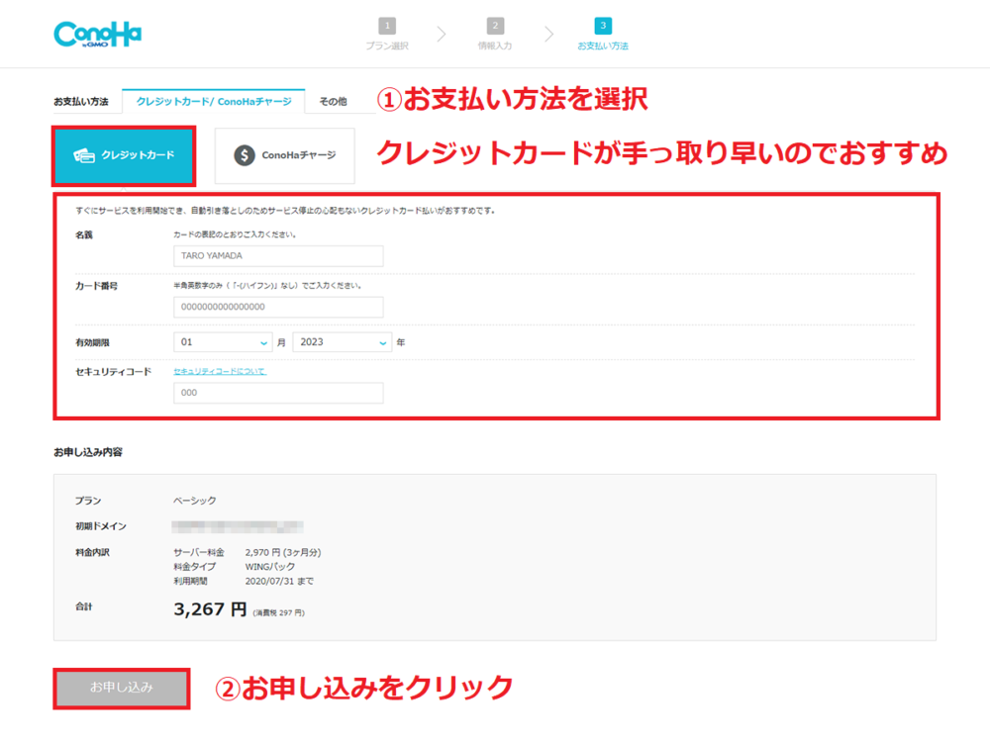Click the お申し込み submit button
The image size is (990, 742).
122,689
